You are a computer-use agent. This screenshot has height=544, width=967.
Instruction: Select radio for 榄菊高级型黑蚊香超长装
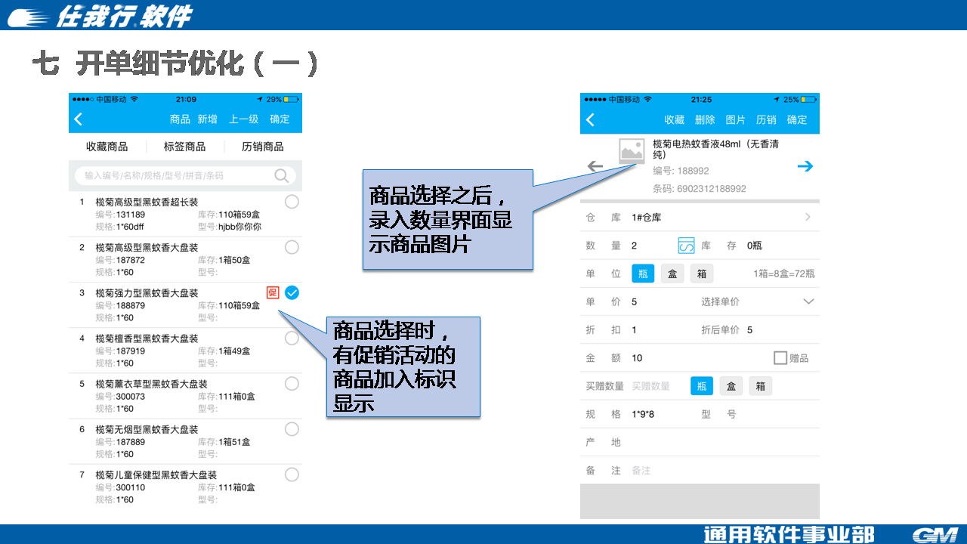pos(292,202)
